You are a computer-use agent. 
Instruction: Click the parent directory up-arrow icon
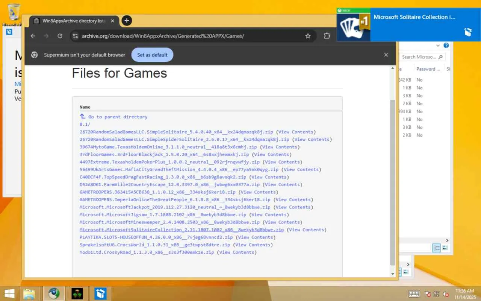83,117
